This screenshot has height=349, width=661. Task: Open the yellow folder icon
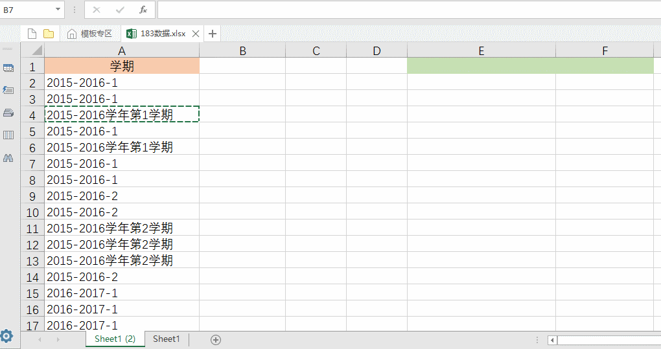[x=49, y=34]
